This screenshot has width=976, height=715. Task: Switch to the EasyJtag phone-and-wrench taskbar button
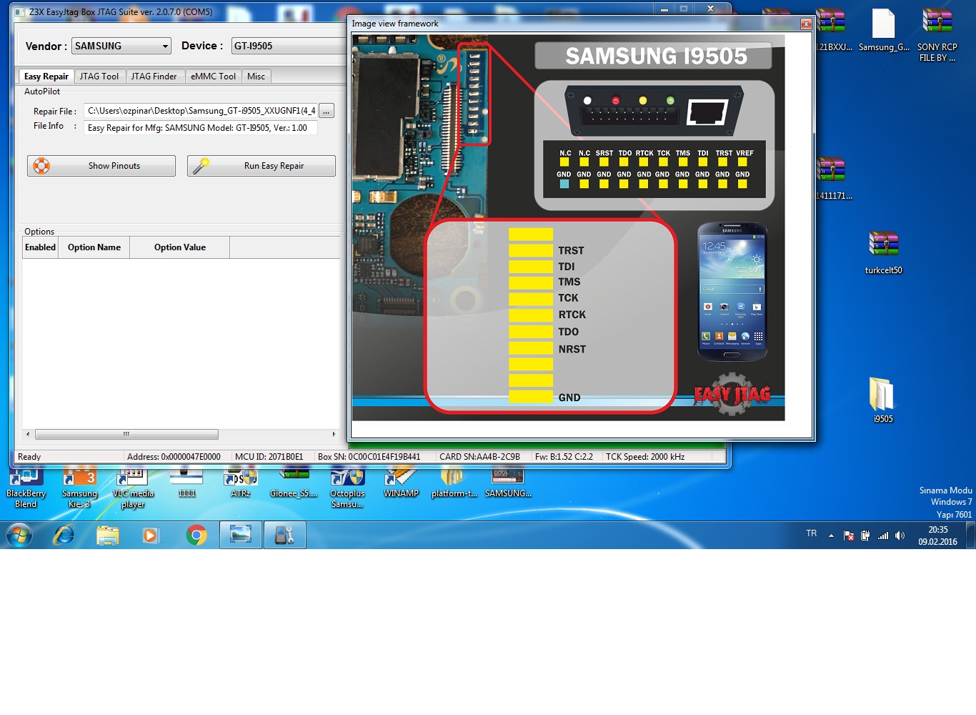[285, 535]
